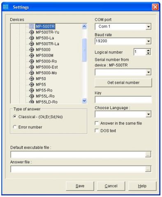Click the Logical number input field
162x197 pixels.
click(140, 52)
